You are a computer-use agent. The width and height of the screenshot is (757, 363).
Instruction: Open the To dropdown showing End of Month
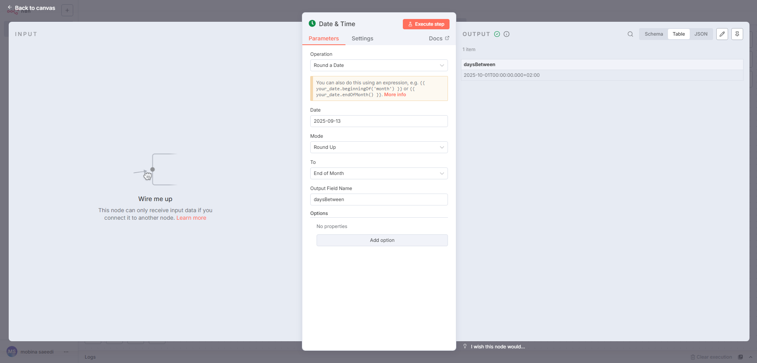pyautogui.click(x=379, y=173)
